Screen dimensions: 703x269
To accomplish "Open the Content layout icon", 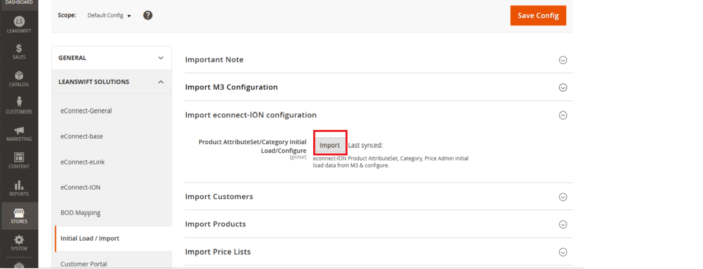I will click(19, 158).
